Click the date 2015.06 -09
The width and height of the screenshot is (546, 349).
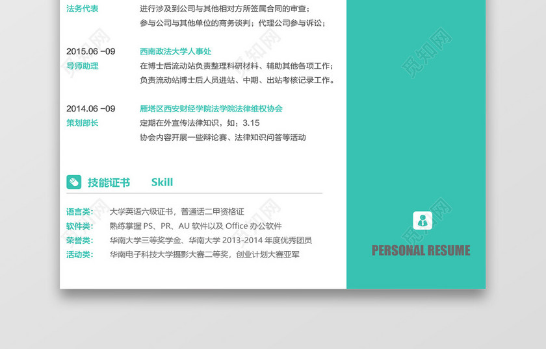point(90,51)
